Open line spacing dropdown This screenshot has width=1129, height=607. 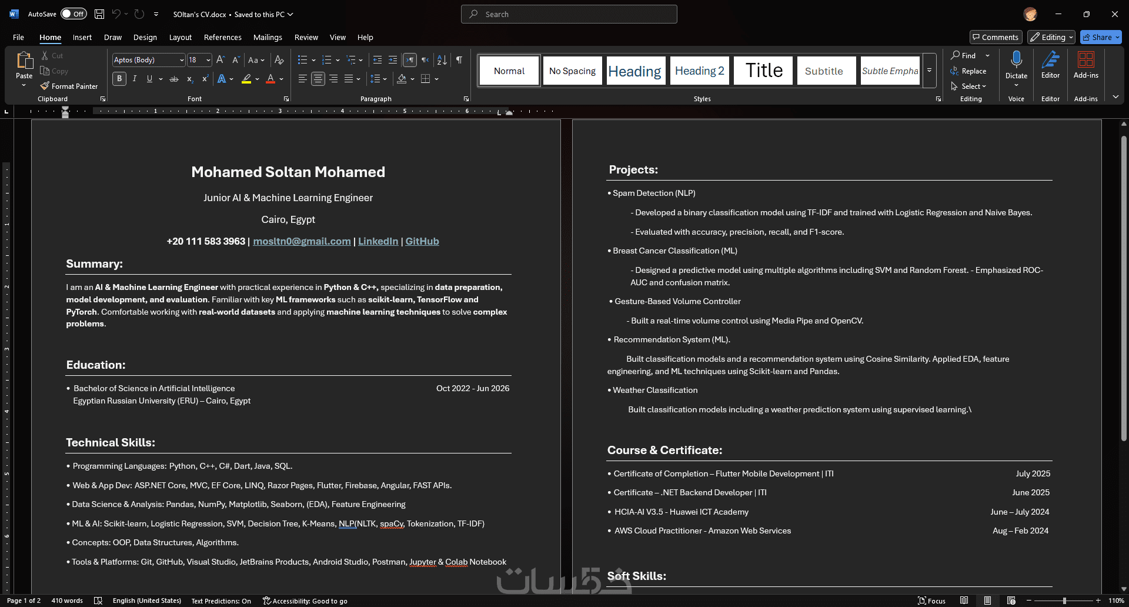pyautogui.click(x=379, y=79)
